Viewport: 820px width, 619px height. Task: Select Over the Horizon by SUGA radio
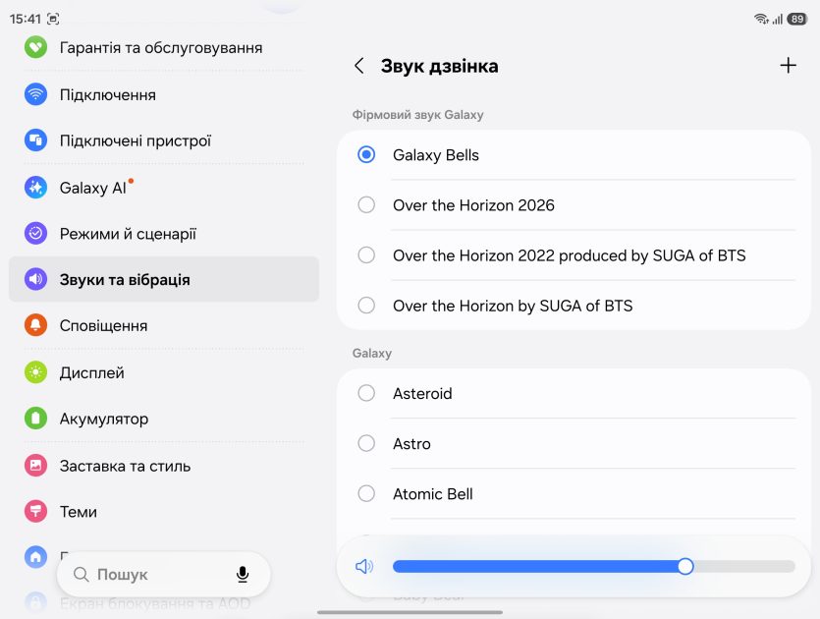coord(366,305)
